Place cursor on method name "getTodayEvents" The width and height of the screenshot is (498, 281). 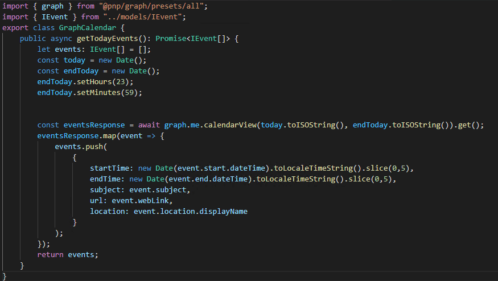tap(108, 39)
